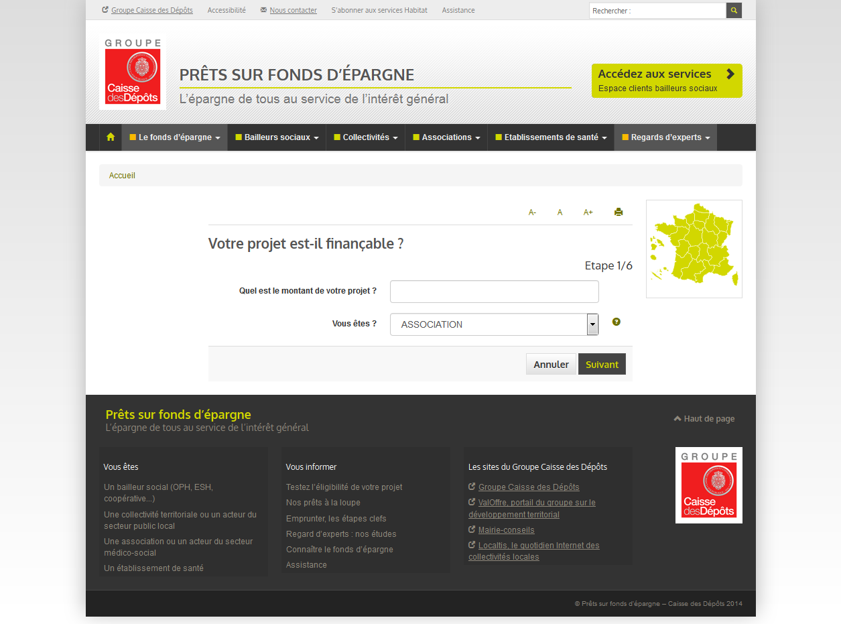The image size is (841, 624).
Task: Click the Caisse des Dépôts footer logo
Action: click(708, 485)
